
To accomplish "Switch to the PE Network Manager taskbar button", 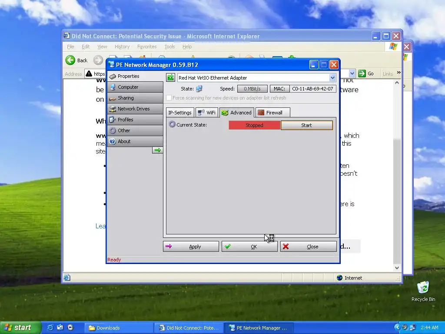I will [259, 328].
